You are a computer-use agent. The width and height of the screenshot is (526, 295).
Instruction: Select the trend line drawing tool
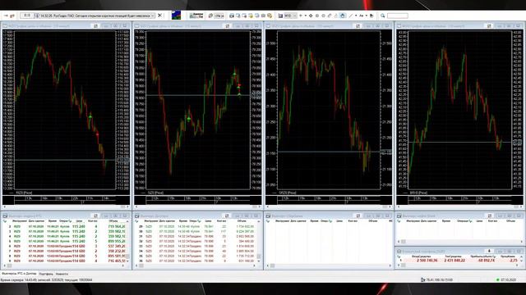[x=351, y=16]
